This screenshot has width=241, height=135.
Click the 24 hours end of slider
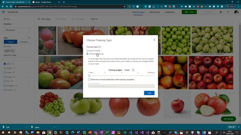pos(151,72)
